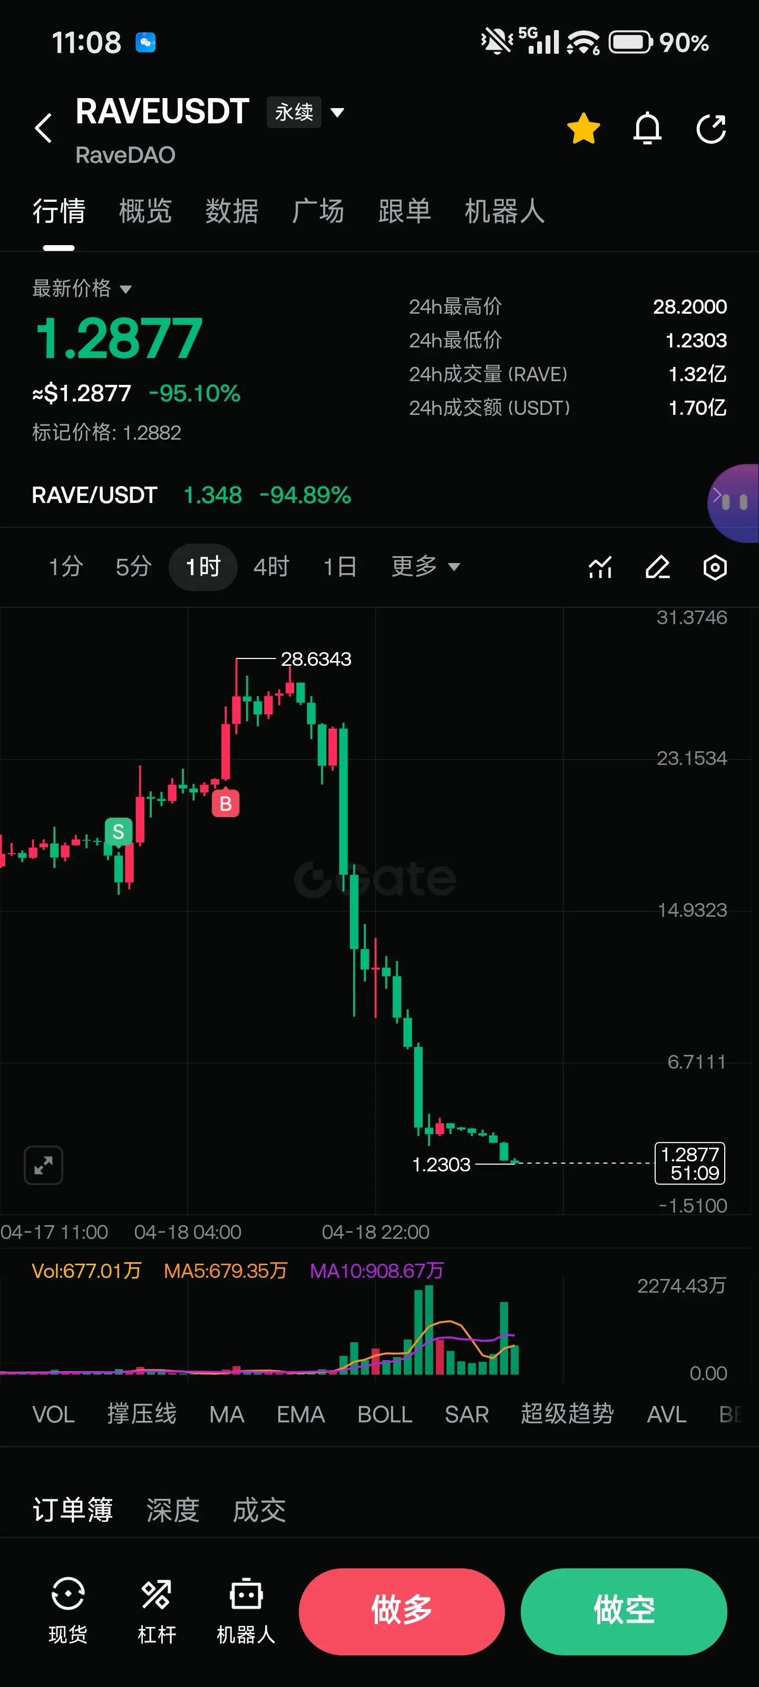The width and height of the screenshot is (759, 1687).
Task: Expand the chart to fullscreen
Action: pyautogui.click(x=43, y=1165)
